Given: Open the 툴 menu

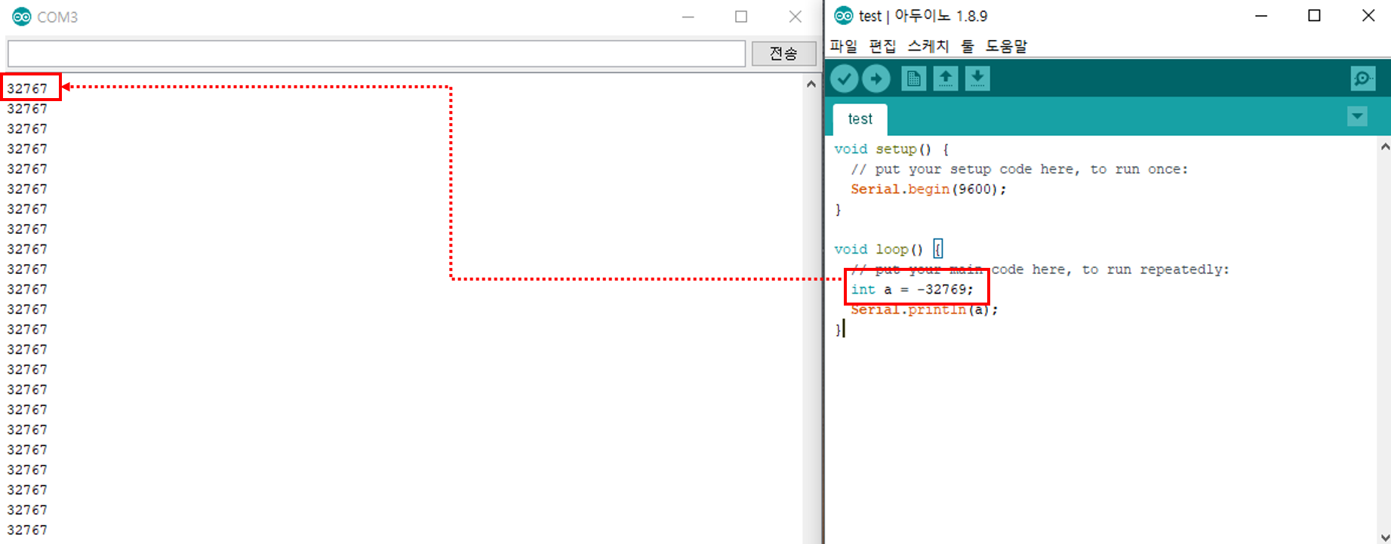Looking at the screenshot, I should point(967,46).
